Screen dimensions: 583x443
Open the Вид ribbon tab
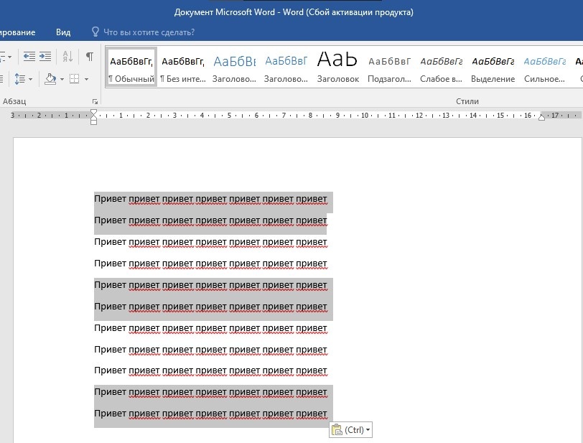click(x=63, y=32)
